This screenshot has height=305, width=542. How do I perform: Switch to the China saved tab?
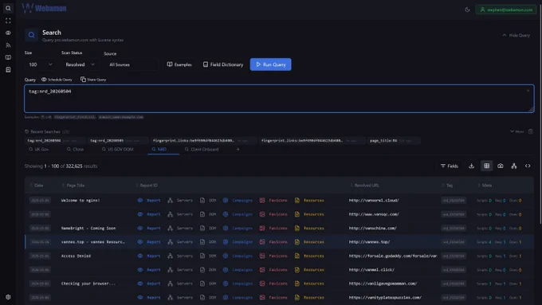(x=76, y=150)
